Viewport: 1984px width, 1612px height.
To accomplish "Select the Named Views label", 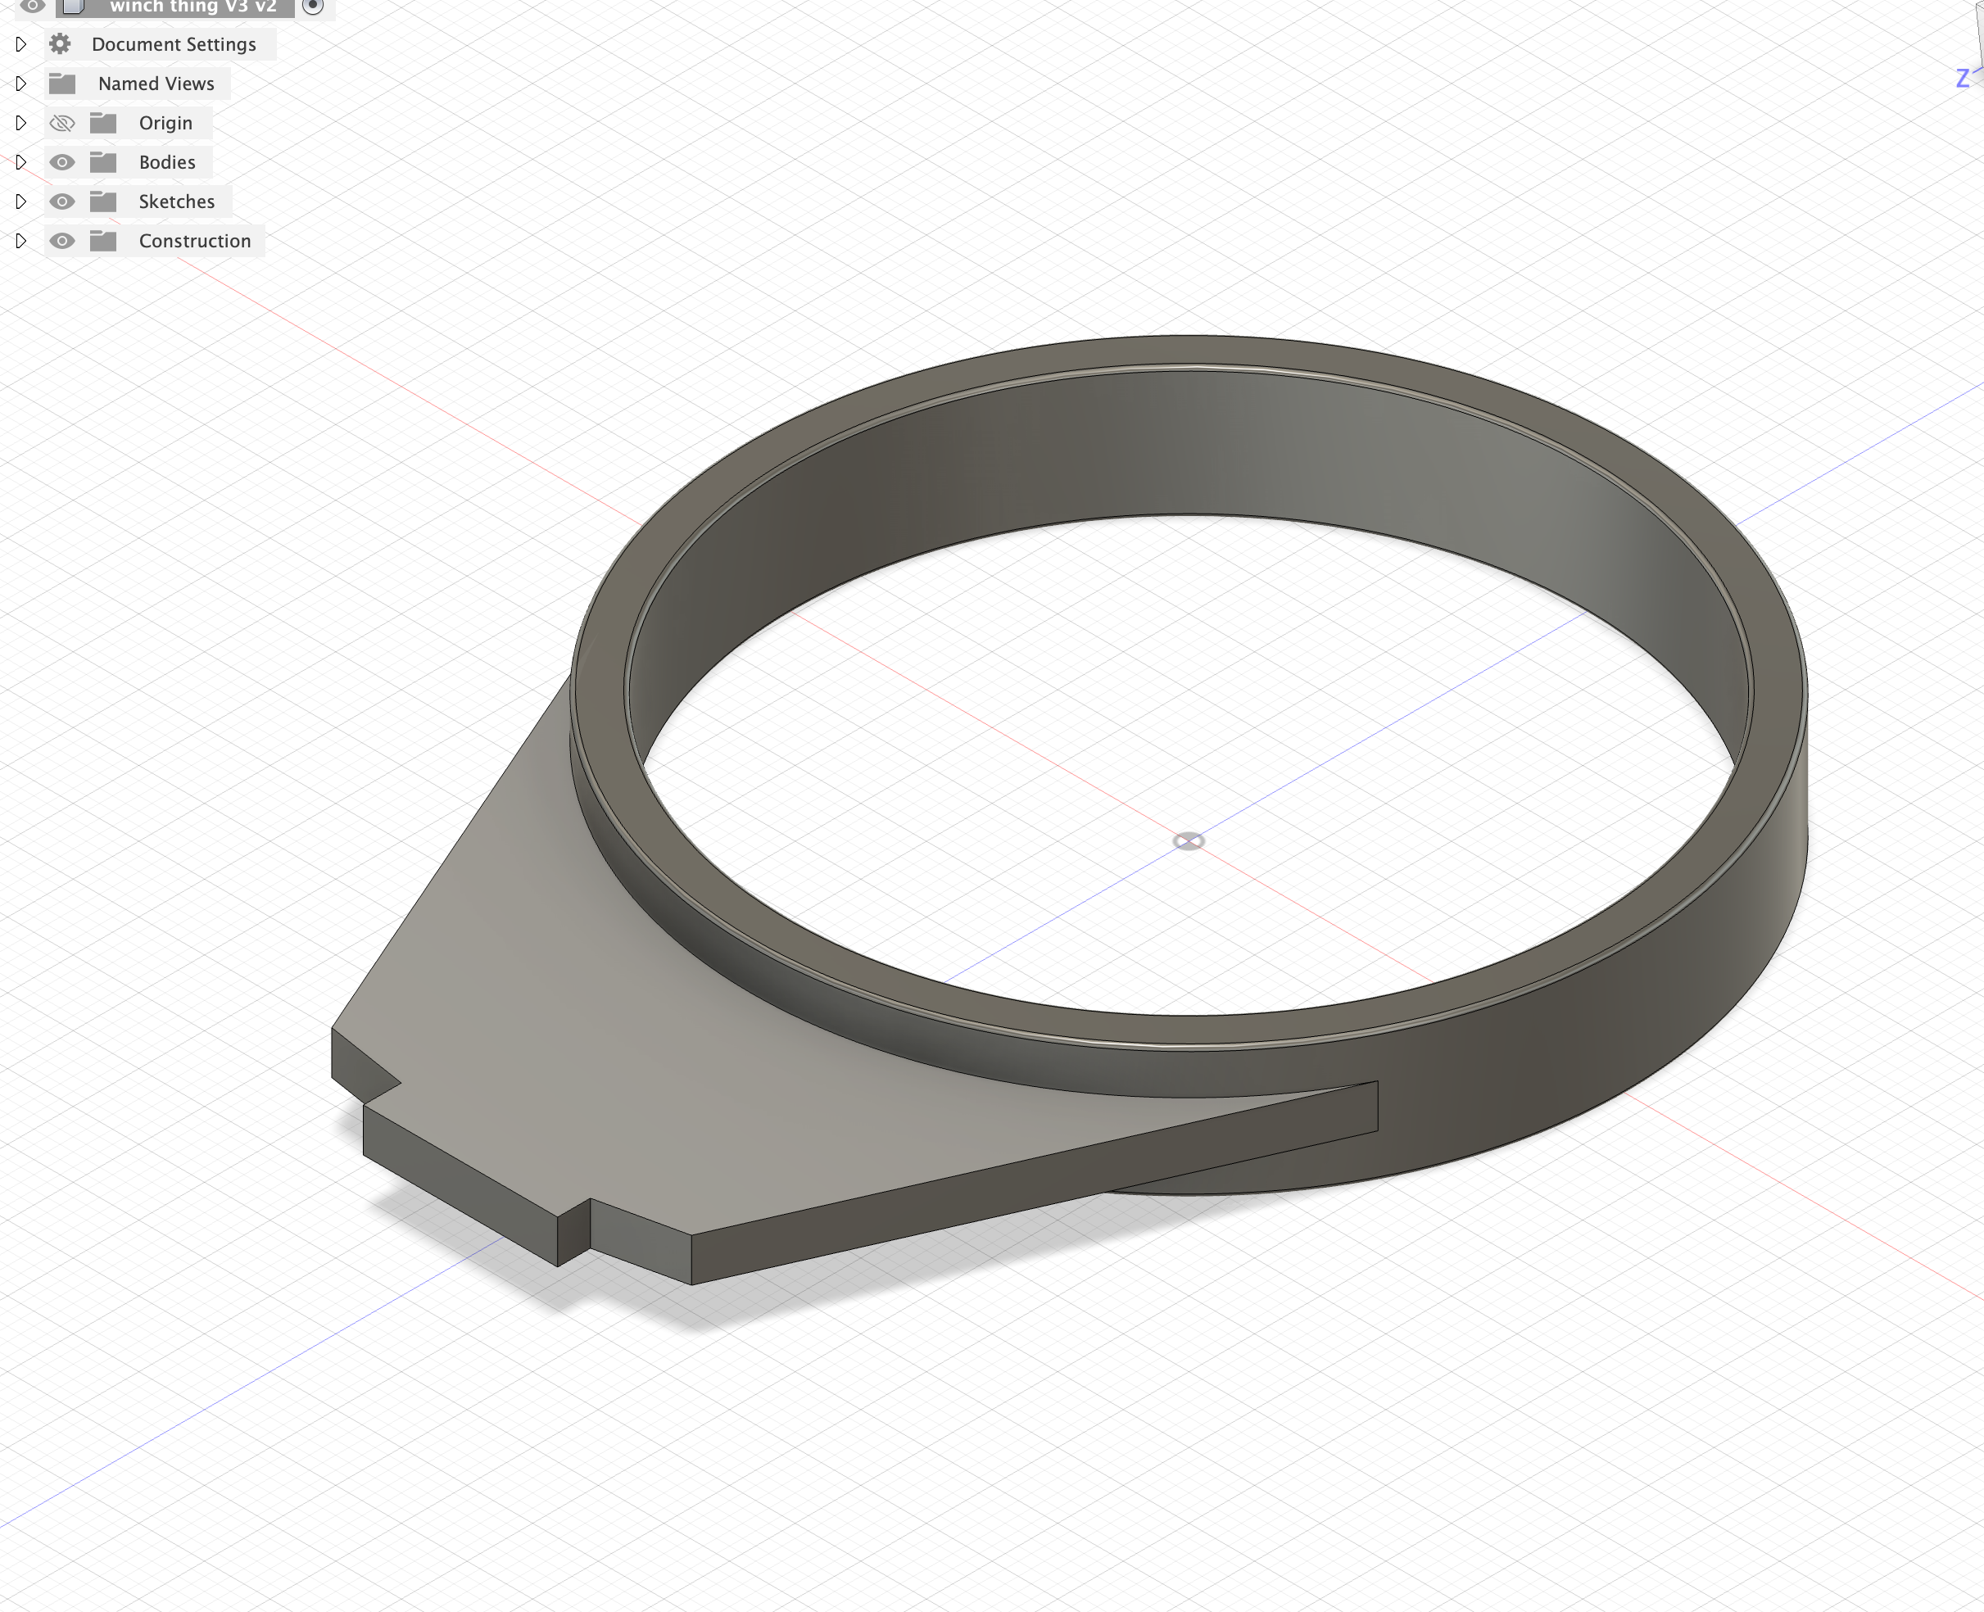I will click(156, 84).
